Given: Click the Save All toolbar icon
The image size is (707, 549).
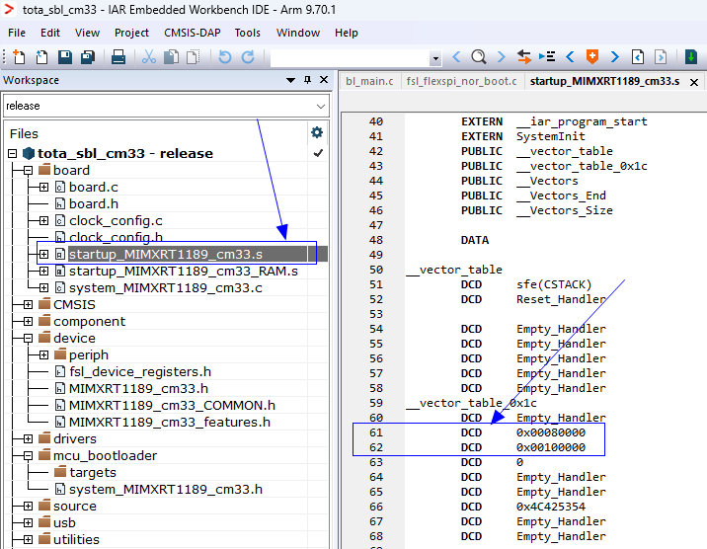Looking at the screenshot, I should coord(86,57).
